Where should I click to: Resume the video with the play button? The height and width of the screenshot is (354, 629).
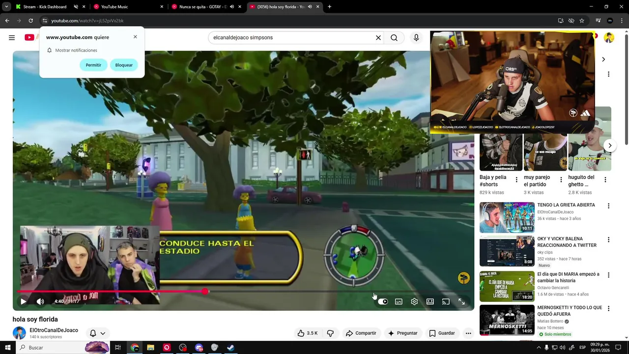pyautogui.click(x=23, y=301)
